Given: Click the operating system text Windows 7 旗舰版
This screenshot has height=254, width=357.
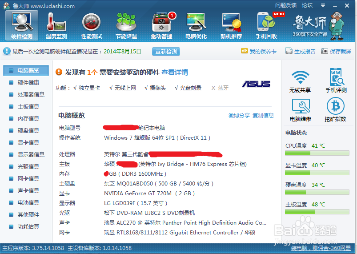Looking at the screenshot, I should [157, 138].
